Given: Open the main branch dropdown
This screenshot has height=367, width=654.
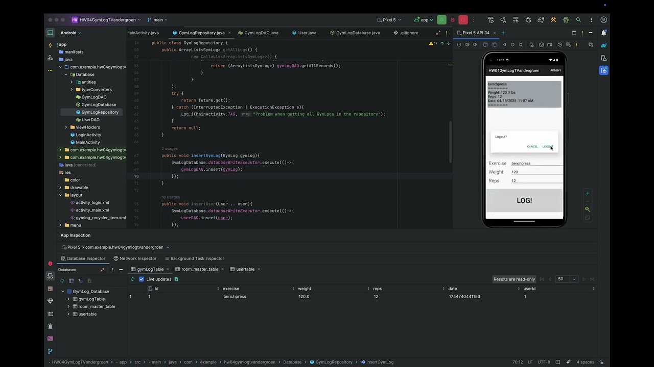Looking at the screenshot, I should coord(157,20).
